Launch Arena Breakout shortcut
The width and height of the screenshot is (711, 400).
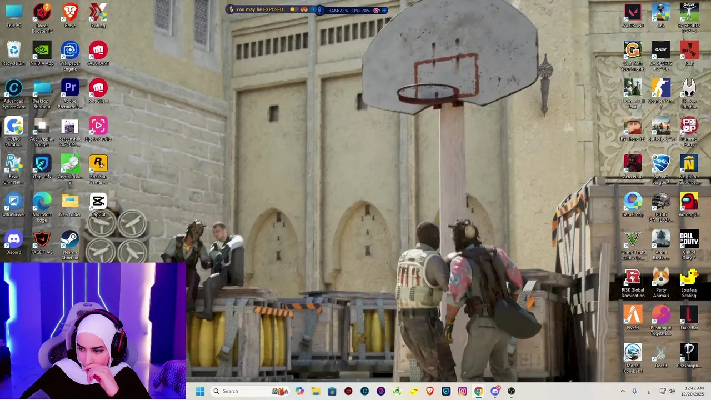point(661,245)
